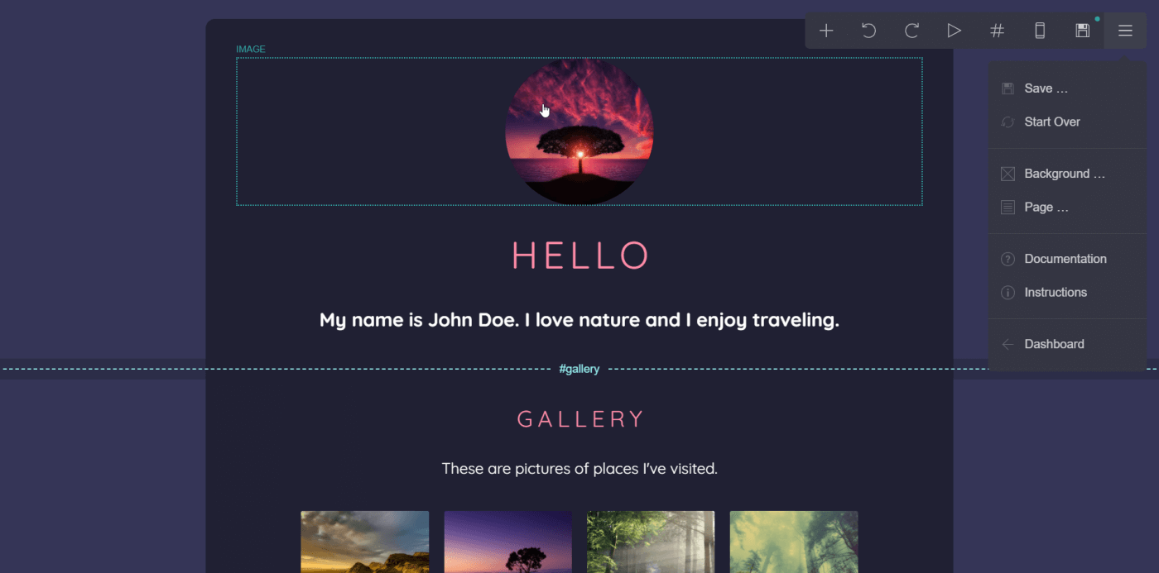The width and height of the screenshot is (1159, 573).
Task: Click the second gallery thumbnail with tree
Action: pos(507,542)
